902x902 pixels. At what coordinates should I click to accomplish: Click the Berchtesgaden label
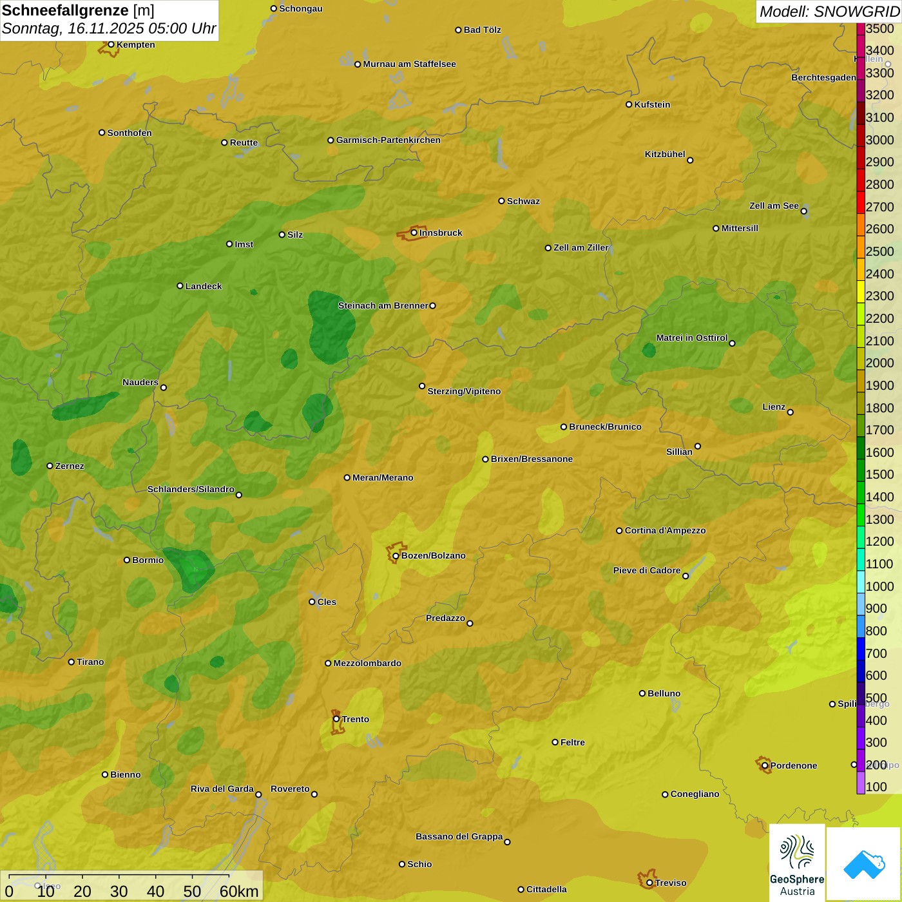(x=824, y=77)
